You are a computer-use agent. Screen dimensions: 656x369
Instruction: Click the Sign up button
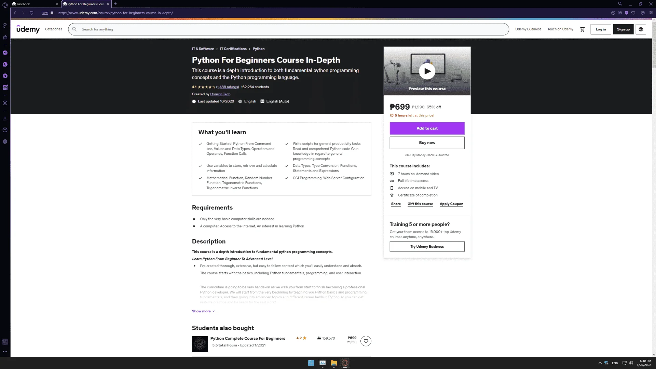(x=623, y=29)
